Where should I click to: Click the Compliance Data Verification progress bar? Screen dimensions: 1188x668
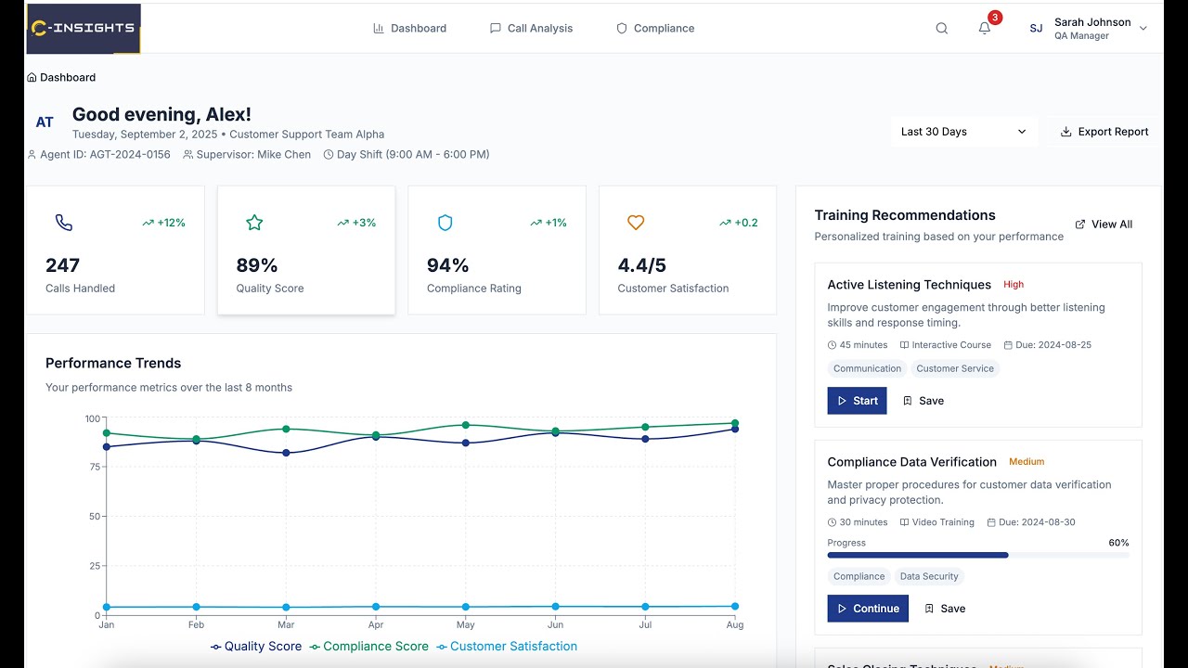click(x=978, y=556)
